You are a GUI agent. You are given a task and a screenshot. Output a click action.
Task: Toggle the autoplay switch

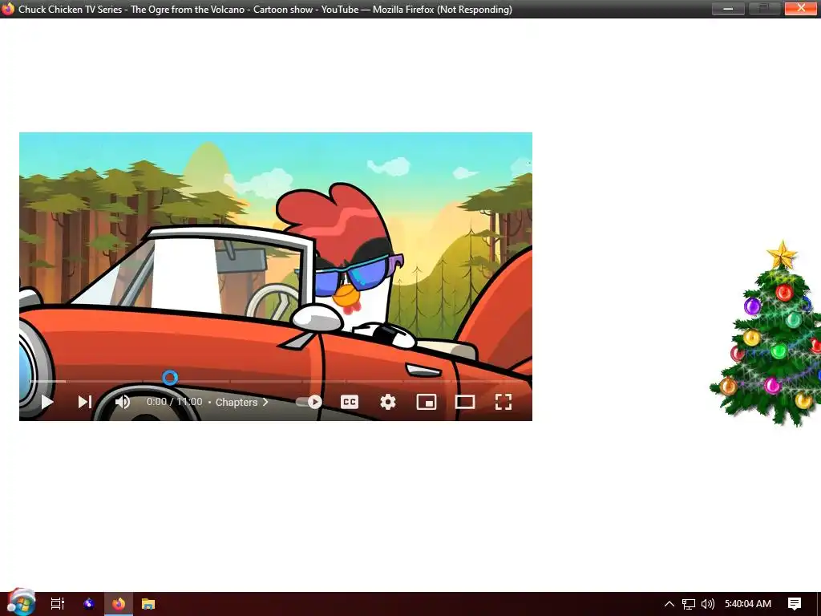point(309,402)
